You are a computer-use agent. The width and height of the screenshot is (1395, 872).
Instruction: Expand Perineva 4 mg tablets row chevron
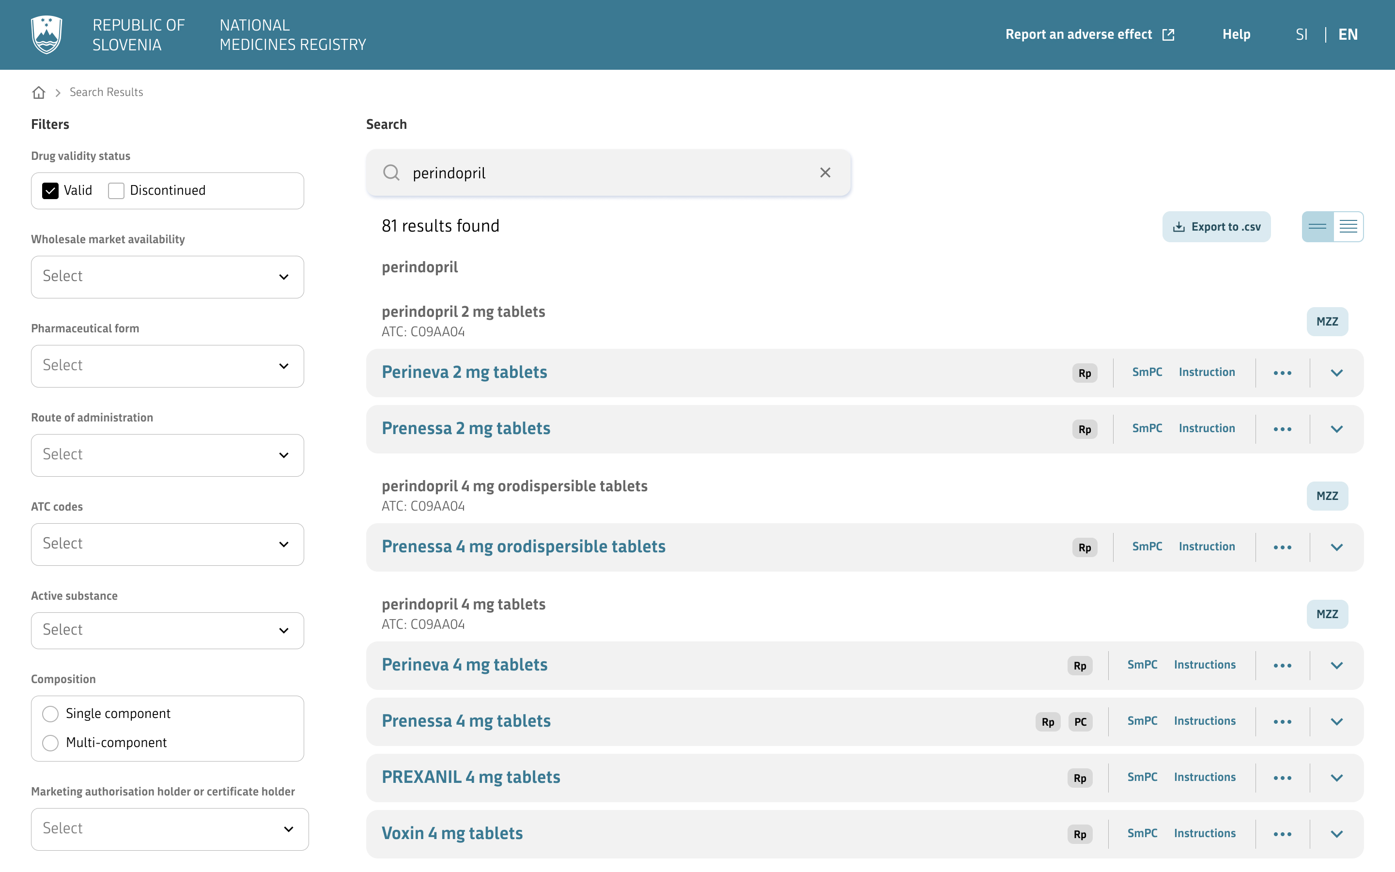pyautogui.click(x=1337, y=666)
